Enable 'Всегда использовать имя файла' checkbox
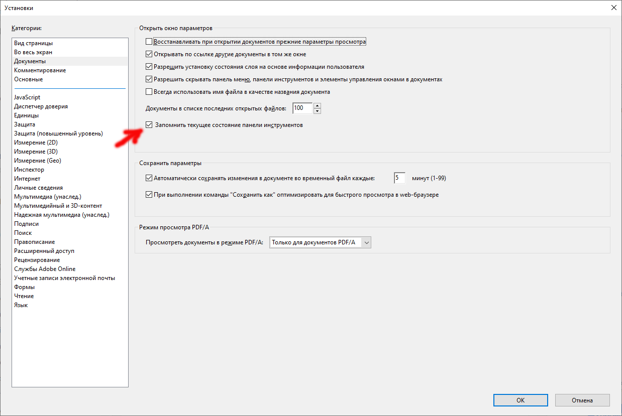 (149, 92)
